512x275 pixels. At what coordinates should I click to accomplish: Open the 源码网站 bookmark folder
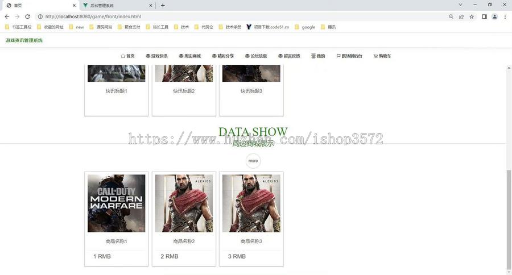click(x=101, y=27)
